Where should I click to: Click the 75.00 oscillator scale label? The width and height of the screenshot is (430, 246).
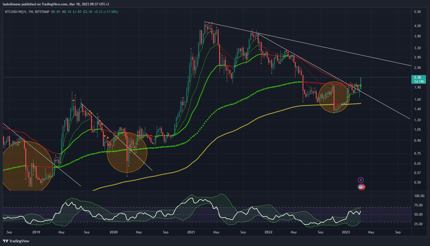tap(418, 205)
